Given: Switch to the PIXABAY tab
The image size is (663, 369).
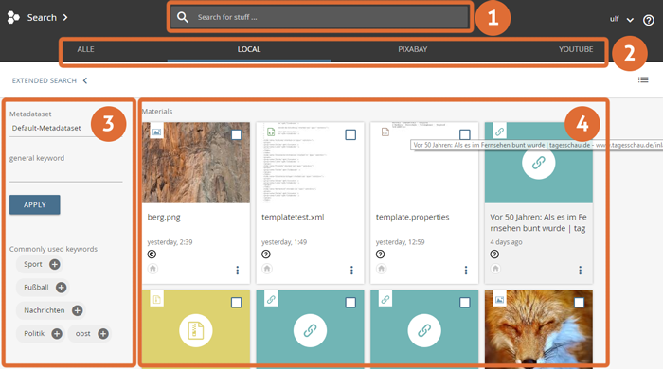Looking at the screenshot, I should [413, 49].
